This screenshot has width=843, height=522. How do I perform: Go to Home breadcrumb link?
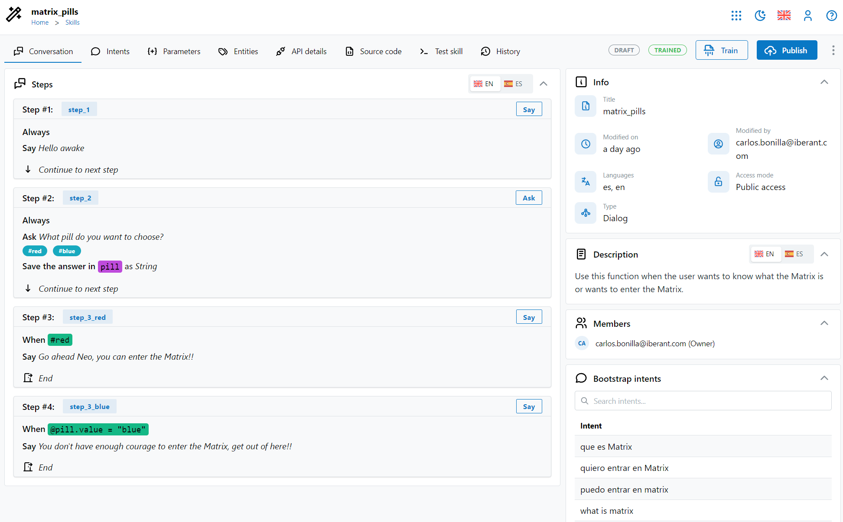tap(40, 23)
